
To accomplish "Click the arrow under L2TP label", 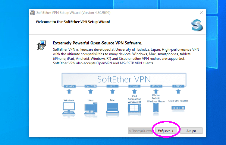I will 112,92.
